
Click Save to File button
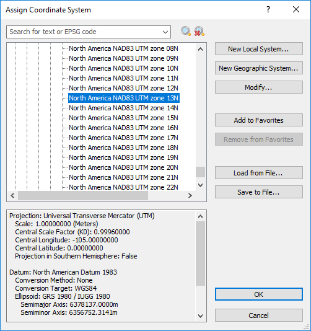pos(259,192)
